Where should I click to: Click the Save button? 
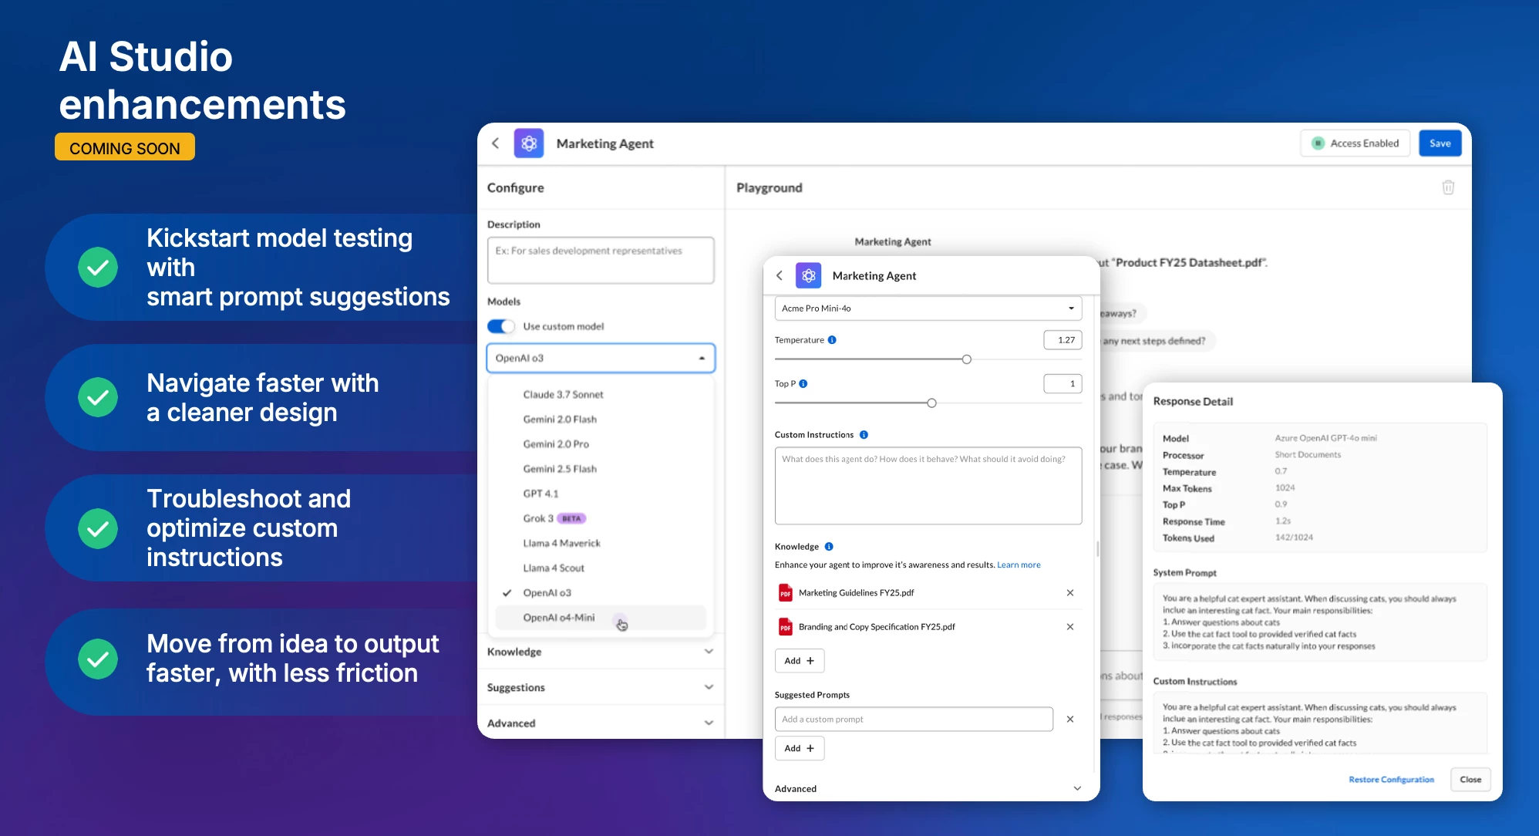pyautogui.click(x=1440, y=143)
